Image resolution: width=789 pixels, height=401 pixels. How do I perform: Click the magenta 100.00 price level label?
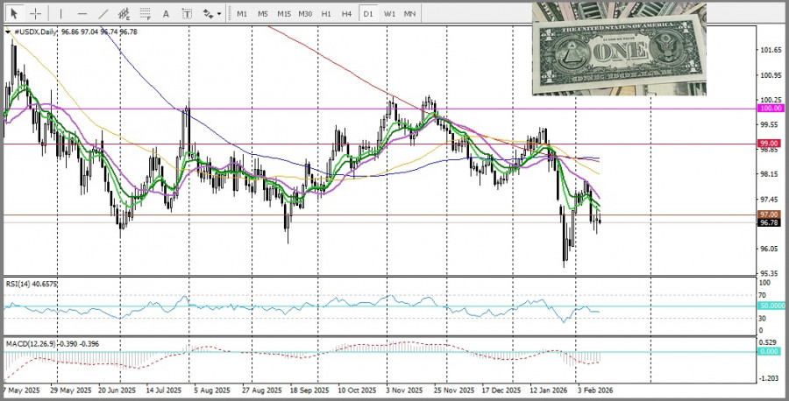771,109
